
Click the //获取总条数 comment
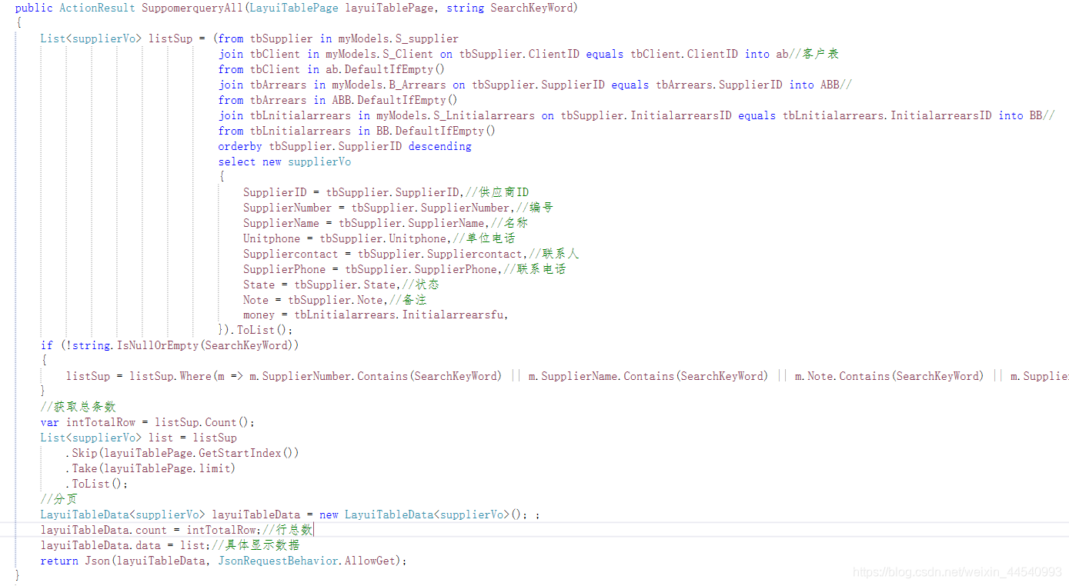pos(79,407)
